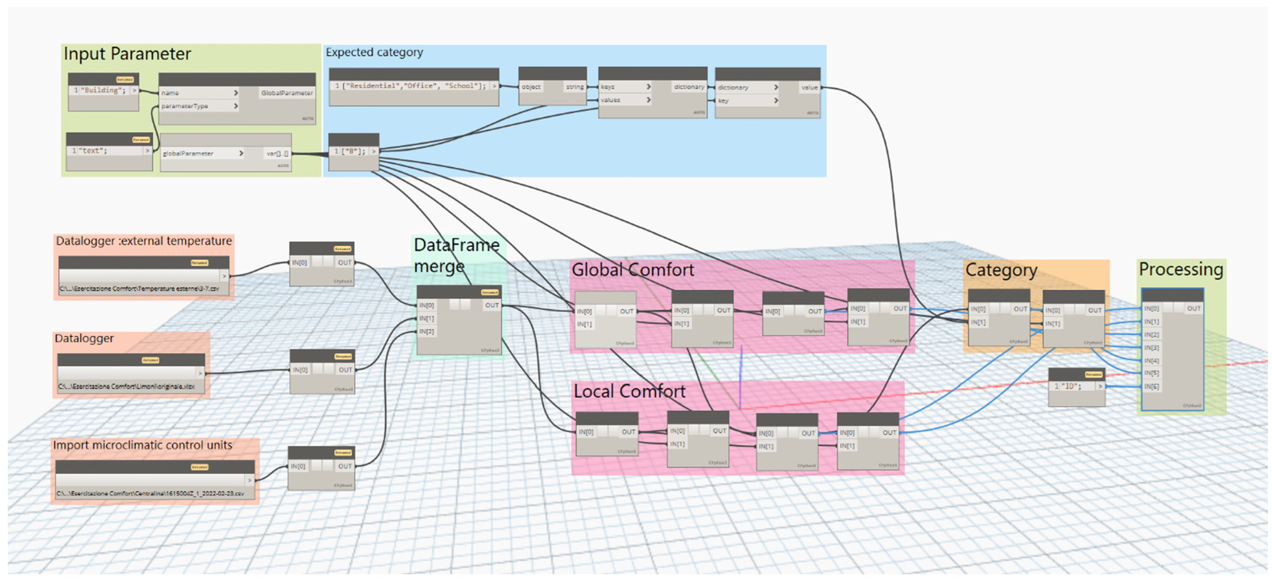Click the Renamed badge on the DataFrame merge node
1272x584 pixels.
[x=489, y=292]
